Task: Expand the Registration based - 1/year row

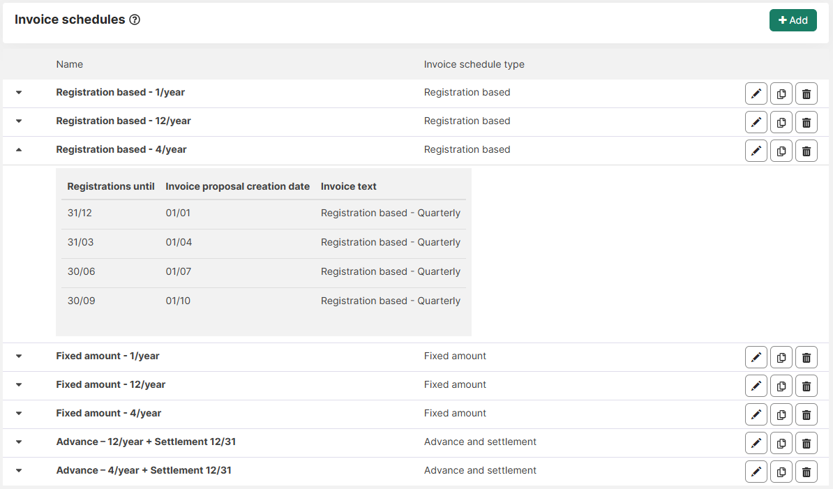Action: pos(19,93)
